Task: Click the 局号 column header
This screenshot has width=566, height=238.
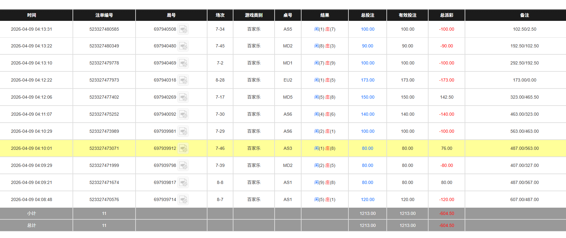Action: point(171,15)
